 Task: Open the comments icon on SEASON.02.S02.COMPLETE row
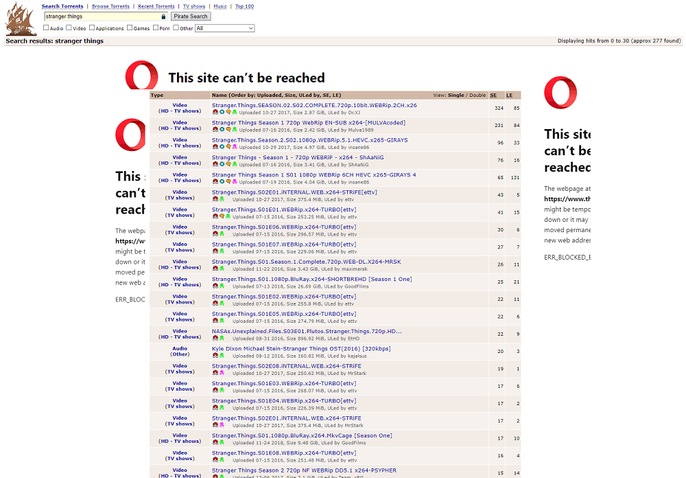(228, 112)
